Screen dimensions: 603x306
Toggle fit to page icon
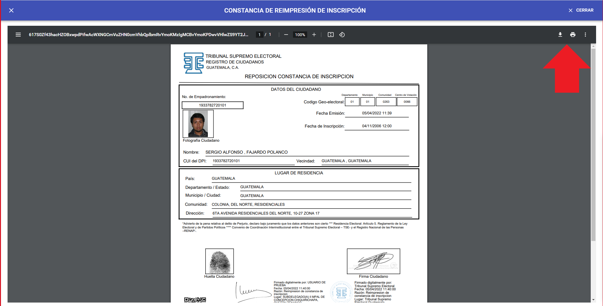point(331,35)
